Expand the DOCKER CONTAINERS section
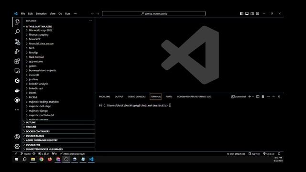Screen dimensions: 306x172 58,131
